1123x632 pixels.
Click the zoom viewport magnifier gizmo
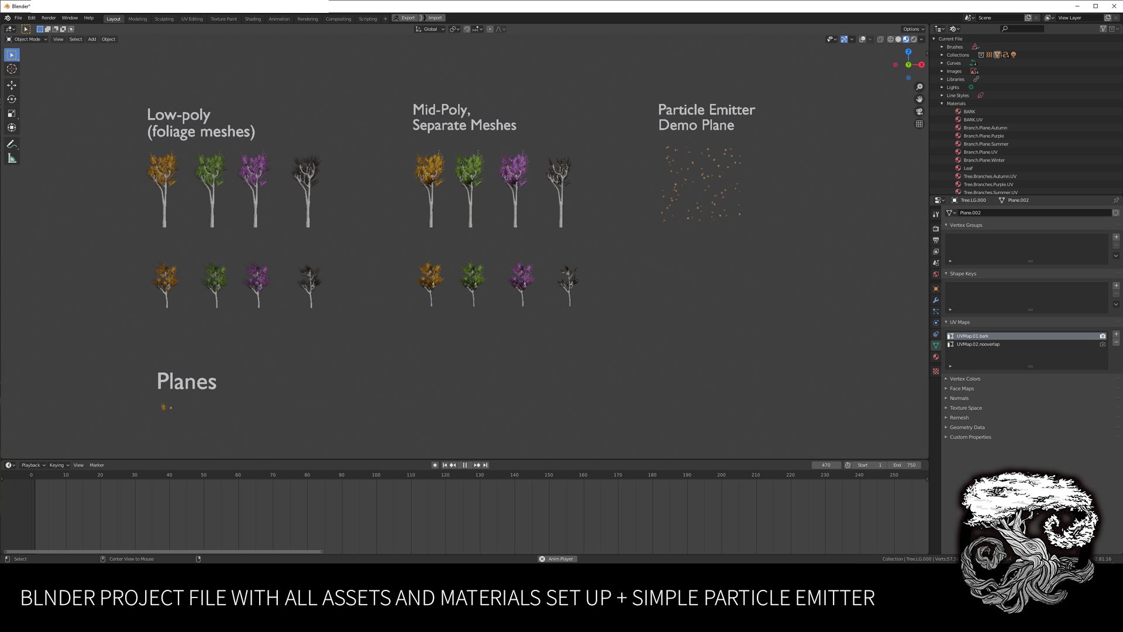[x=919, y=87]
